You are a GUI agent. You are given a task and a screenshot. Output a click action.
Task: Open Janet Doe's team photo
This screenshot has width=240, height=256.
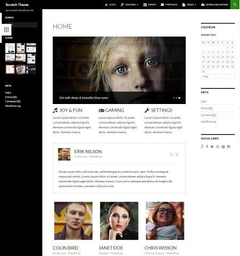(119, 221)
